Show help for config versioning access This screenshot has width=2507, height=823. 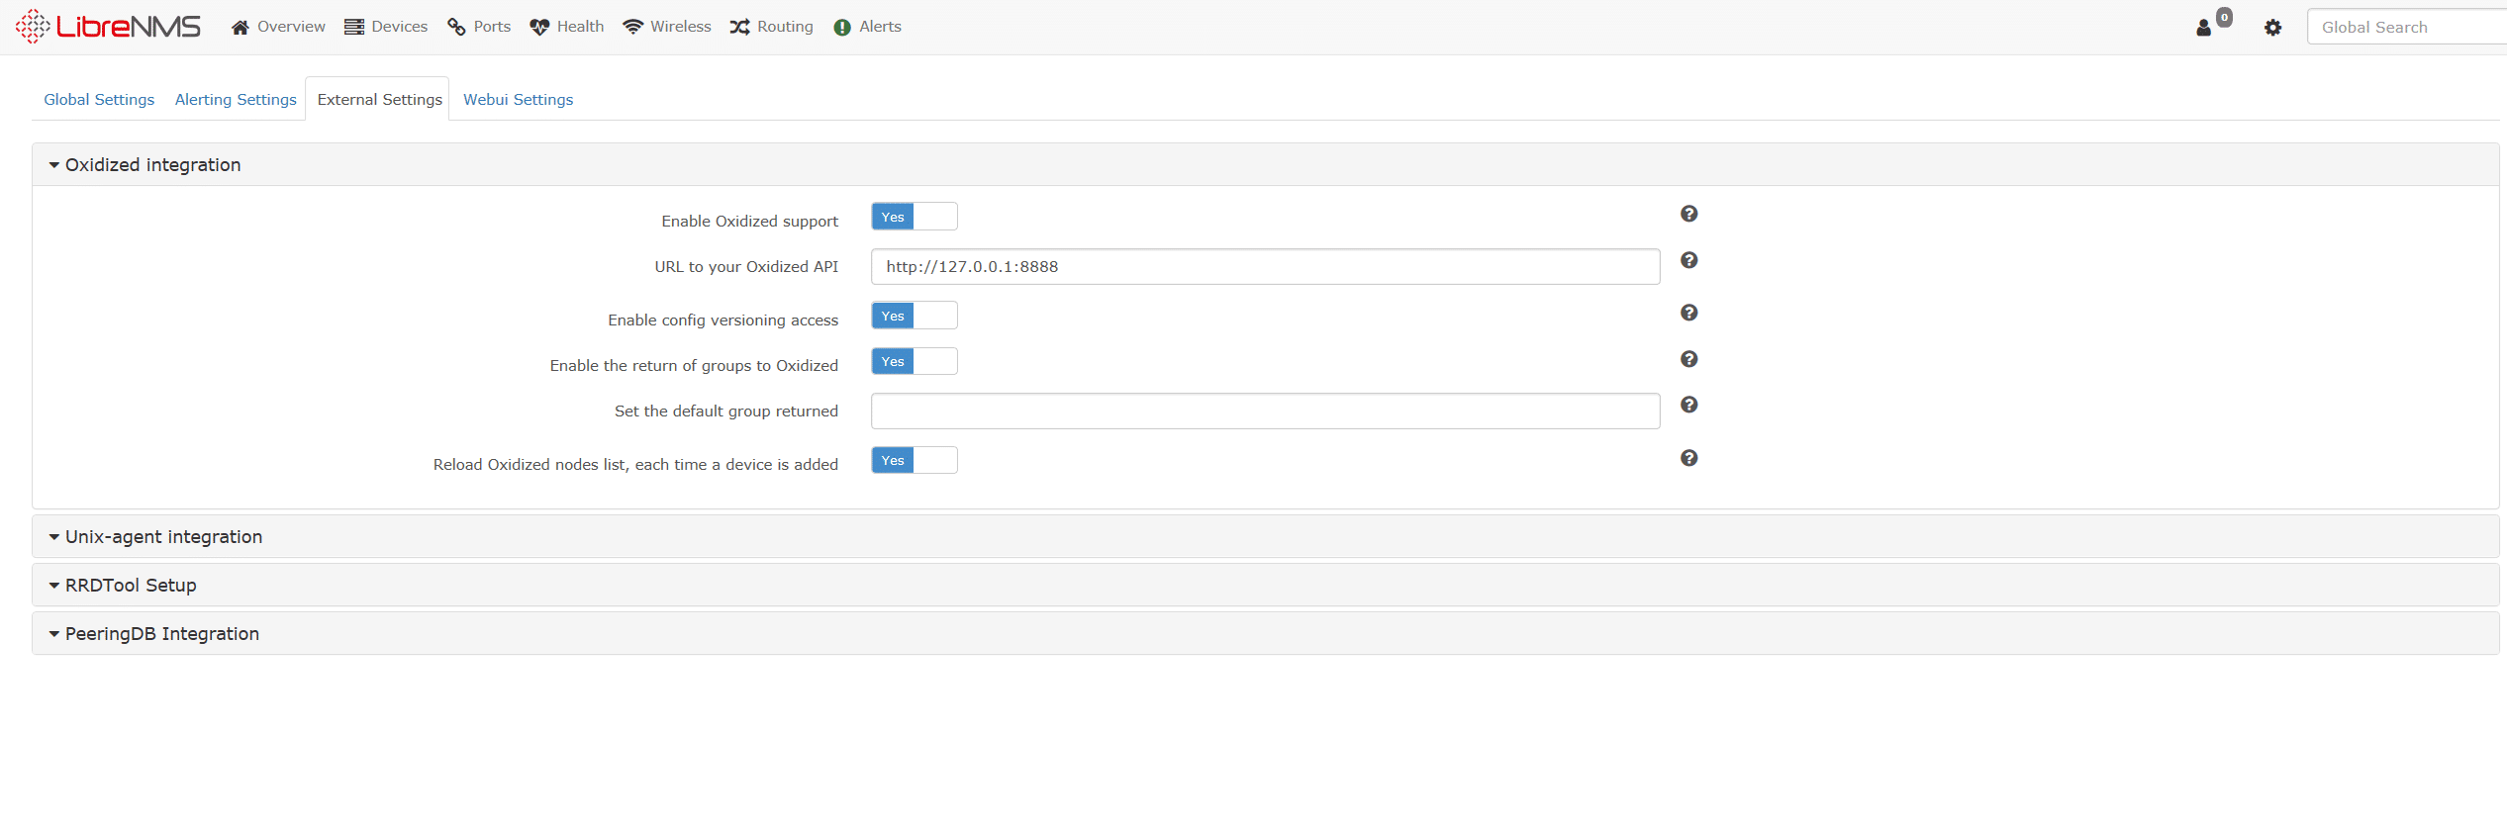1689,313
